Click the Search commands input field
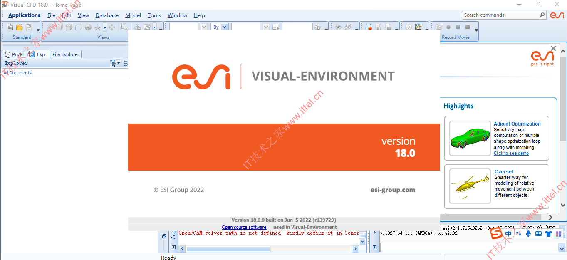 [500, 15]
